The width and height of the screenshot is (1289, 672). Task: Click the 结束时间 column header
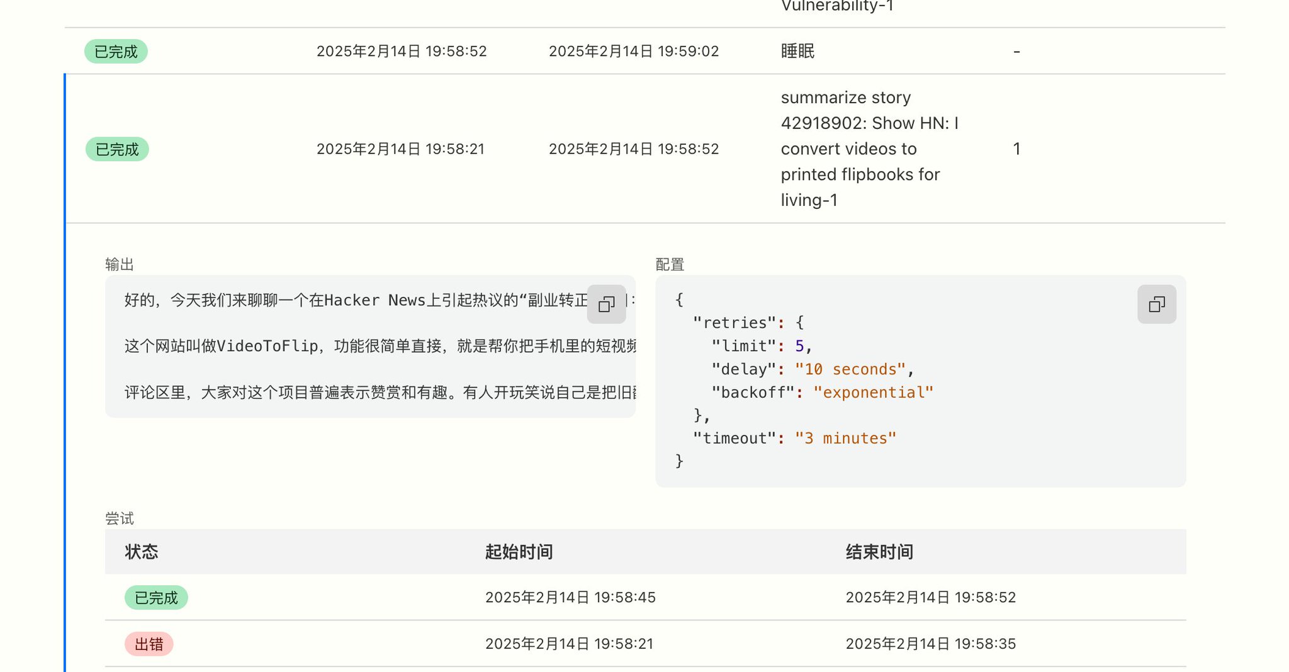[x=879, y=552]
